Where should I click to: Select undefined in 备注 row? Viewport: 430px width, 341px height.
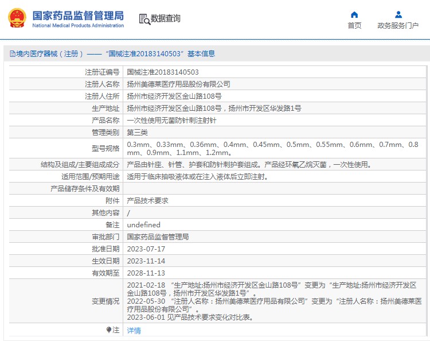(144, 225)
